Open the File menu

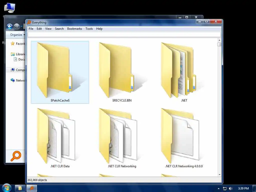31,29
